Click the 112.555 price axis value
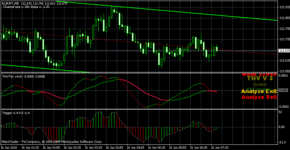 284,71
